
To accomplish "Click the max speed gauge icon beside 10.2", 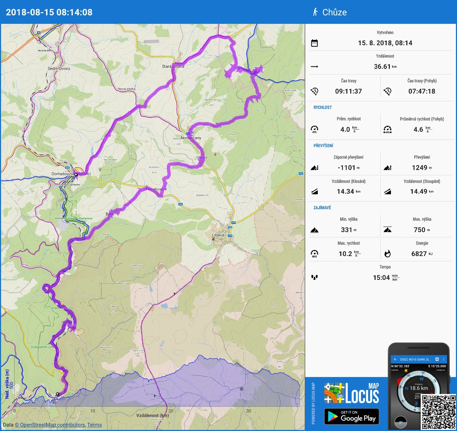I will tap(314, 254).
